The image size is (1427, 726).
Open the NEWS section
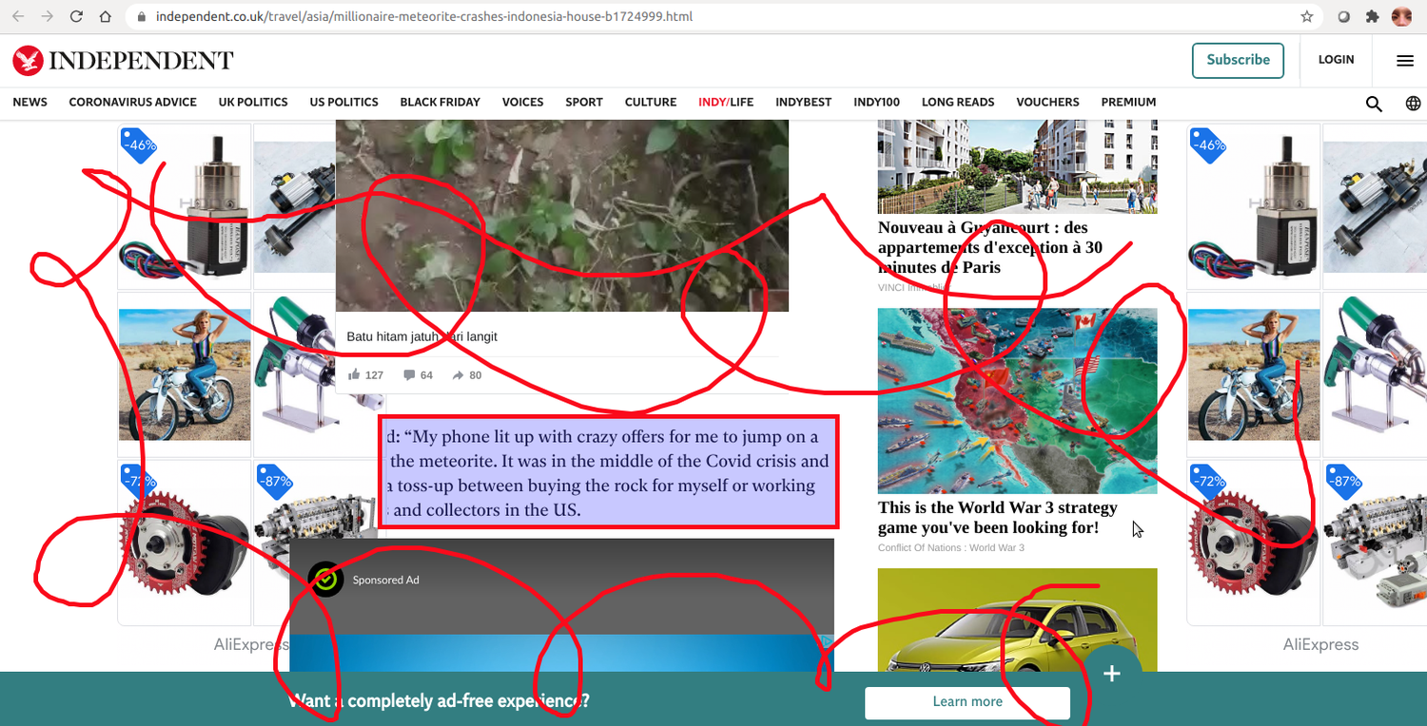pos(29,103)
